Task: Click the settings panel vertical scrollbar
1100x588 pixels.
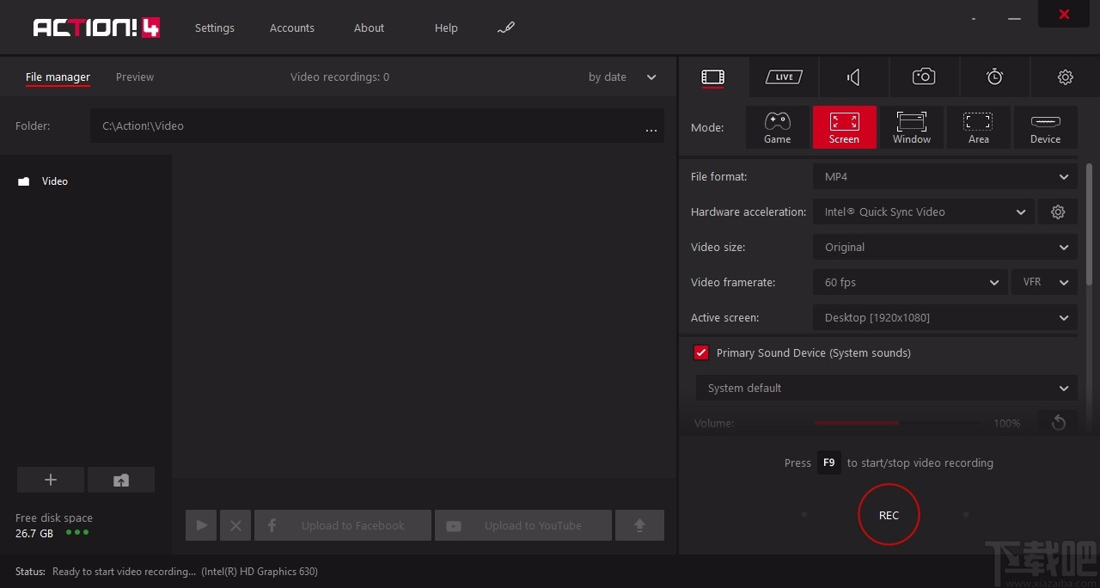Action: coord(1090,224)
